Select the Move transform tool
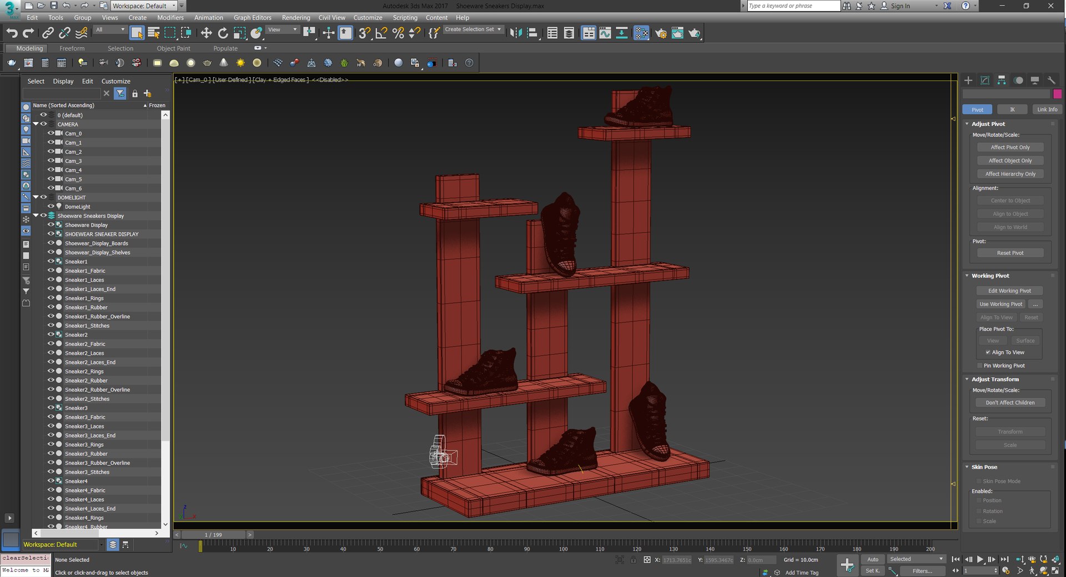 [206, 33]
